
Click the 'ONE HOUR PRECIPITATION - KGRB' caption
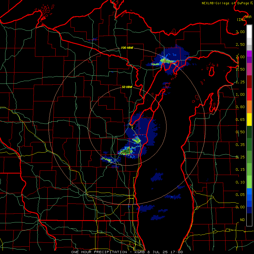click(109, 252)
